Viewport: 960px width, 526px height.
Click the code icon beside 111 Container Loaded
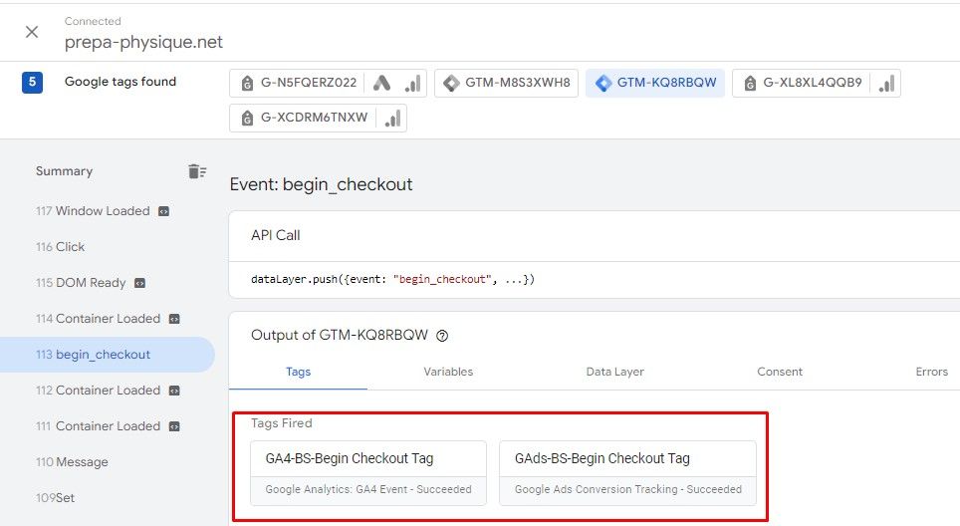click(x=174, y=426)
